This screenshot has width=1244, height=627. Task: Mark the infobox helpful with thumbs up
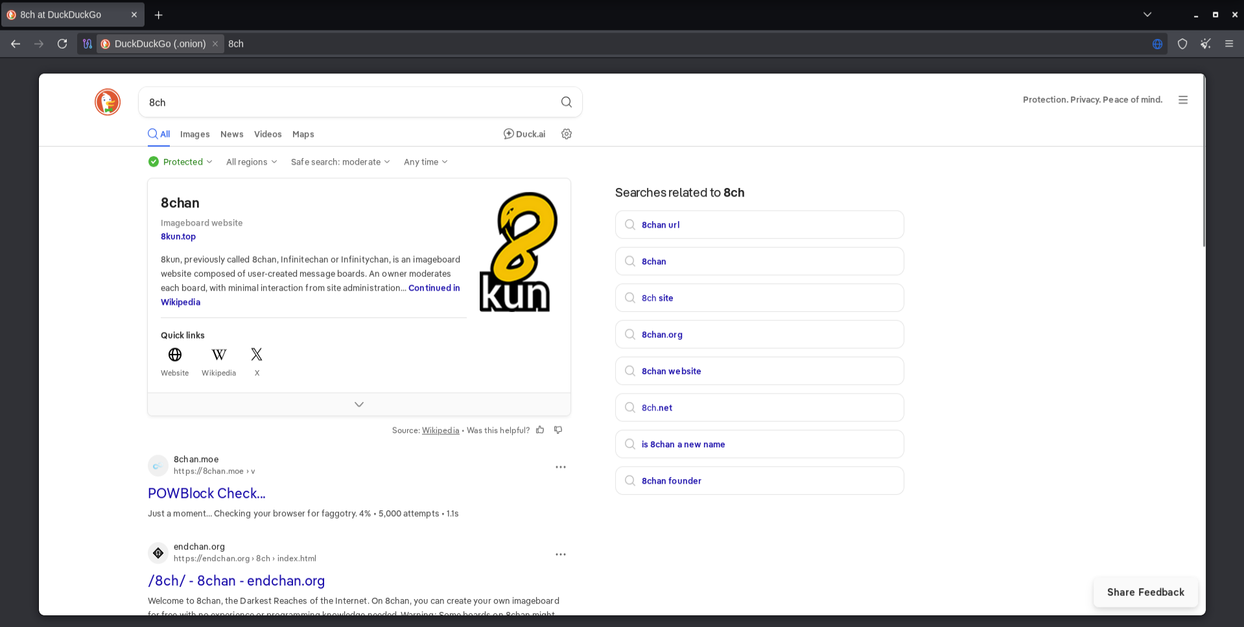[540, 430]
